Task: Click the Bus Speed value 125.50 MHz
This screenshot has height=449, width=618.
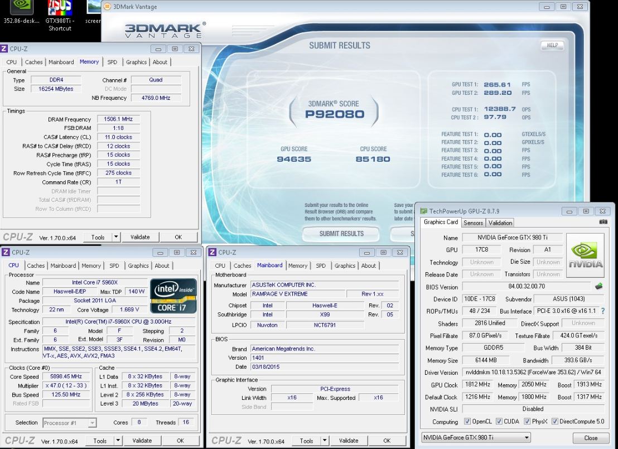Action: point(66,394)
